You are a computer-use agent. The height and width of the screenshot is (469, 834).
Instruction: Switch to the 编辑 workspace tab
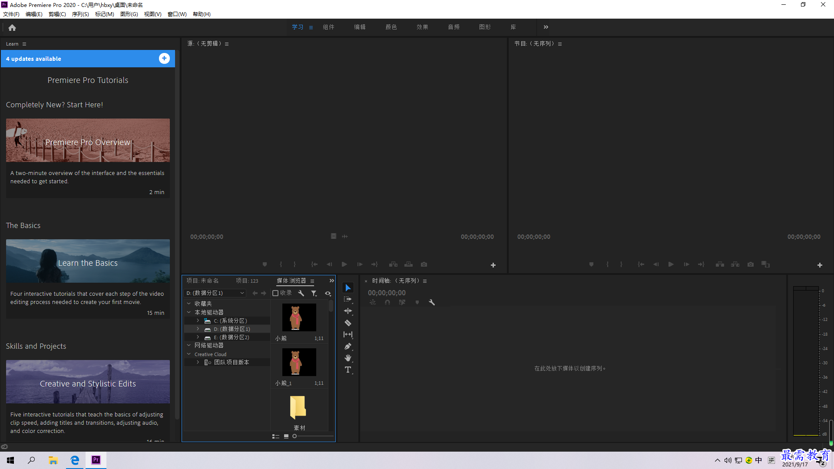click(x=360, y=27)
